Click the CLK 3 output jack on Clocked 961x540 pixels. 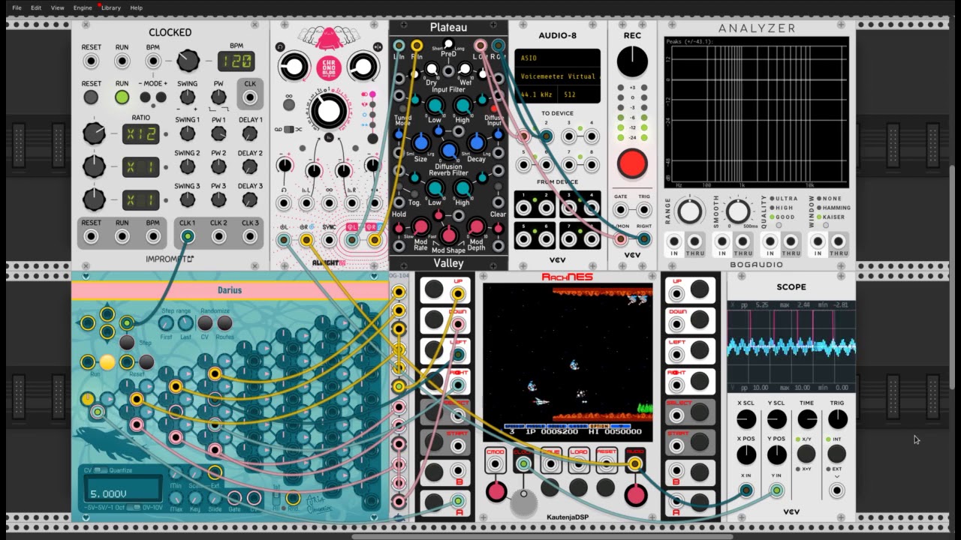click(x=250, y=236)
